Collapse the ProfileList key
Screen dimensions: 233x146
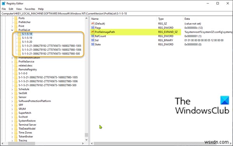point(12,30)
